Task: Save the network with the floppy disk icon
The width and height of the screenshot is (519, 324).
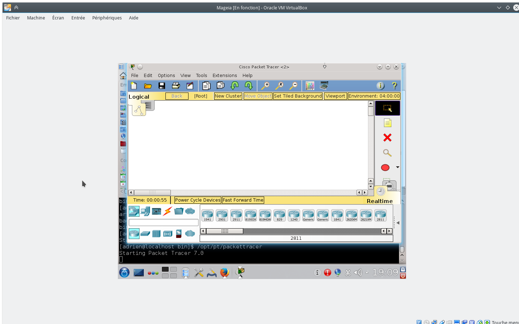Action: point(162,86)
